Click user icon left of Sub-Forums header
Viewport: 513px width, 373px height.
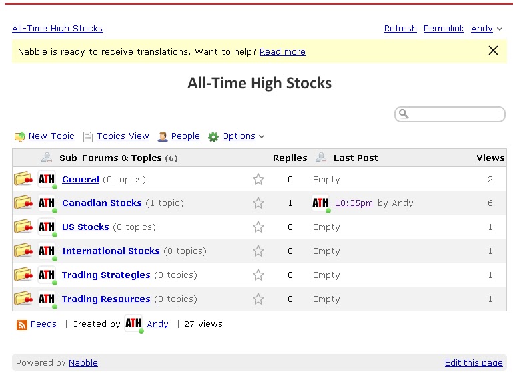coord(47,158)
